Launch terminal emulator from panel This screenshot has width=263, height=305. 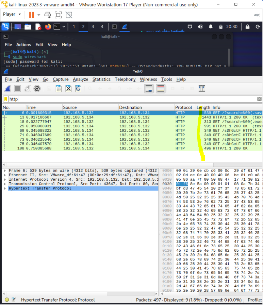tap(57, 26)
